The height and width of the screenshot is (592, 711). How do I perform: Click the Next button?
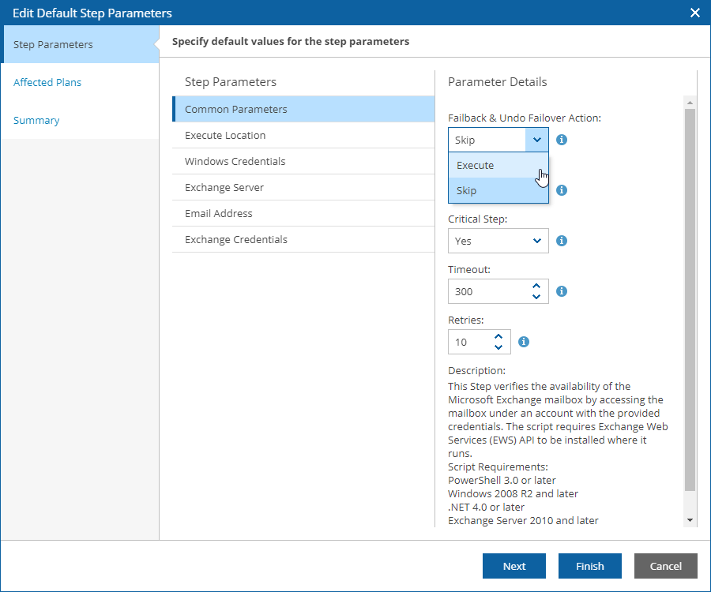[x=514, y=566]
